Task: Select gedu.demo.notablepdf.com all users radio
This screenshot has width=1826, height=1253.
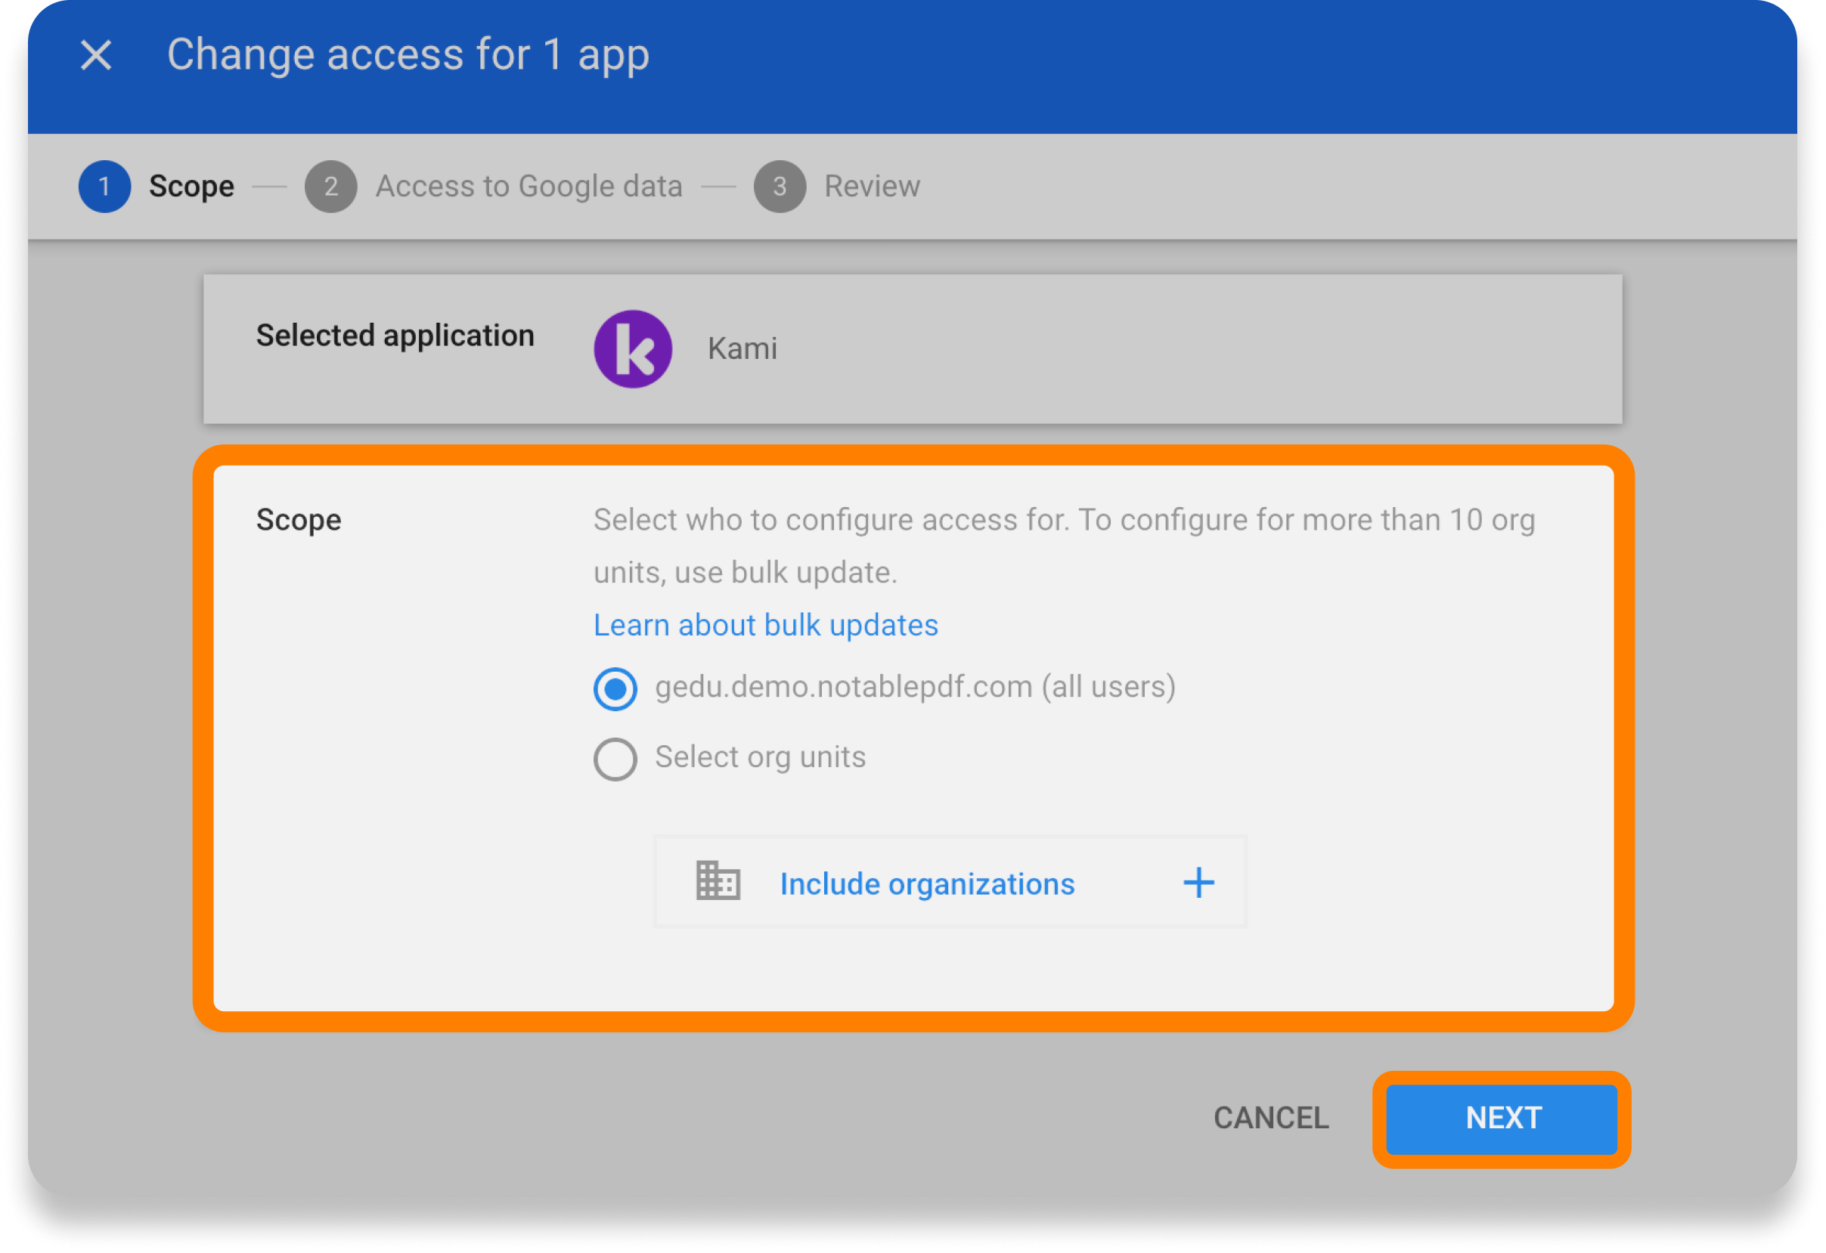Action: point(615,688)
